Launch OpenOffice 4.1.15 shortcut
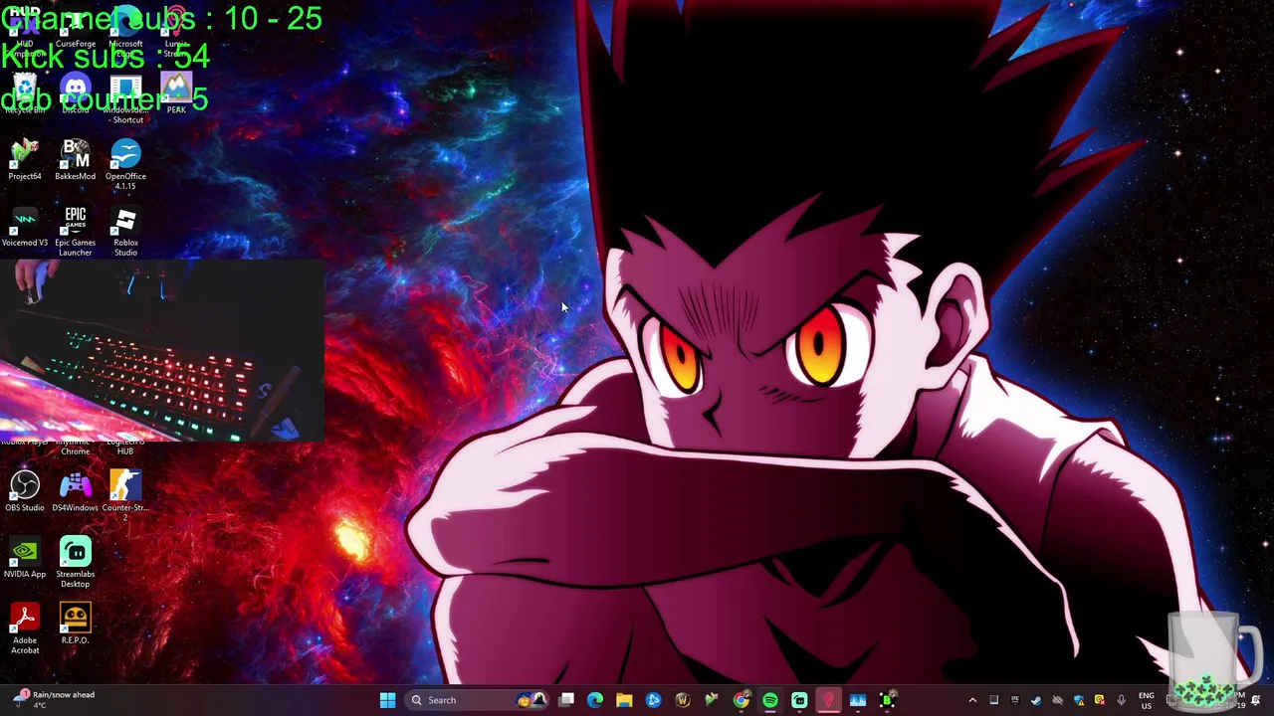The height and width of the screenshot is (716, 1274). (x=125, y=164)
